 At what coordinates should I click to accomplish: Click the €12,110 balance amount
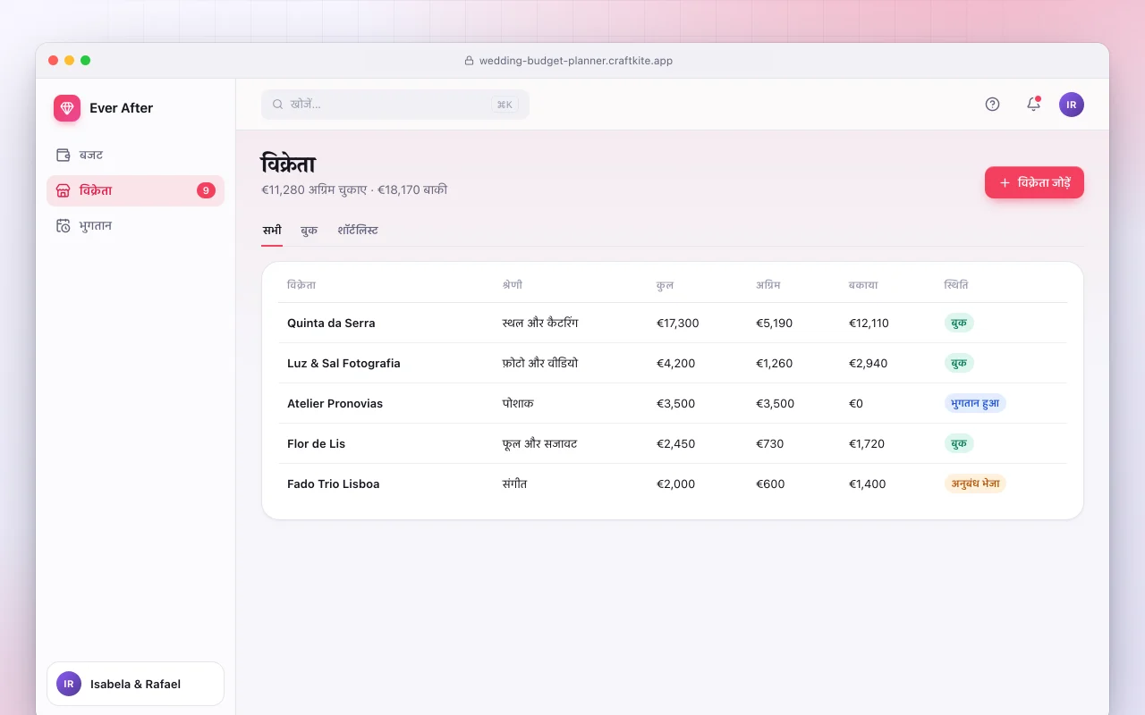pyautogui.click(x=869, y=323)
